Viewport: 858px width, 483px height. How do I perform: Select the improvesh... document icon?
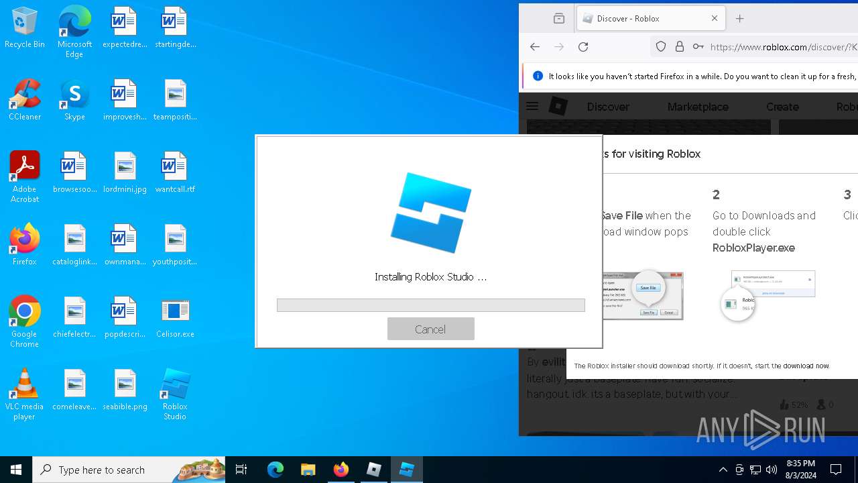(x=124, y=101)
